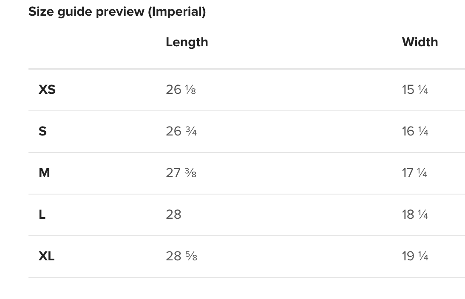Select the XL length value 28 ⅝
465x299 pixels.
pyautogui.click(x=181, y=256)
